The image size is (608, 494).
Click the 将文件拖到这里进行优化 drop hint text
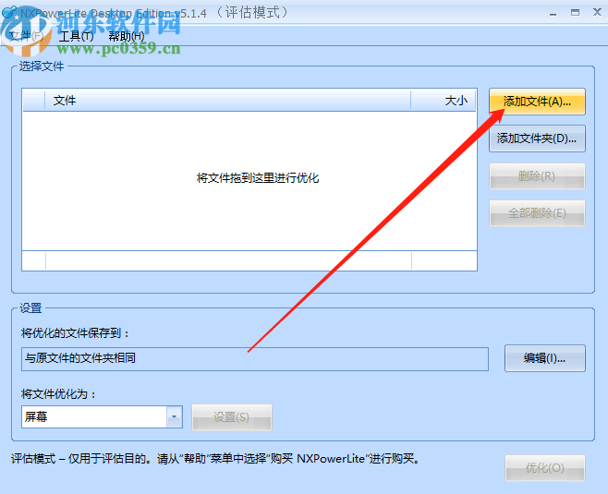point(258,178)
